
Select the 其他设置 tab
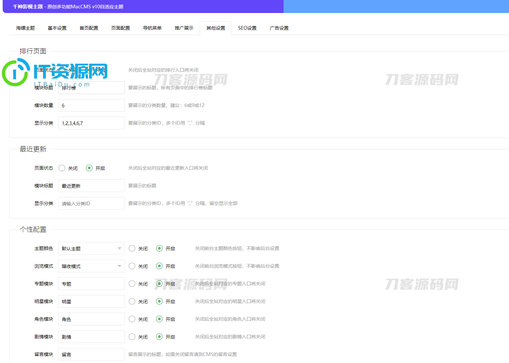216,28
